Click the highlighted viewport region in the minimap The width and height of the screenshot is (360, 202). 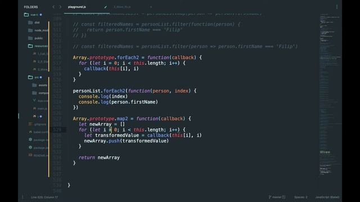(x=325, y=152)
